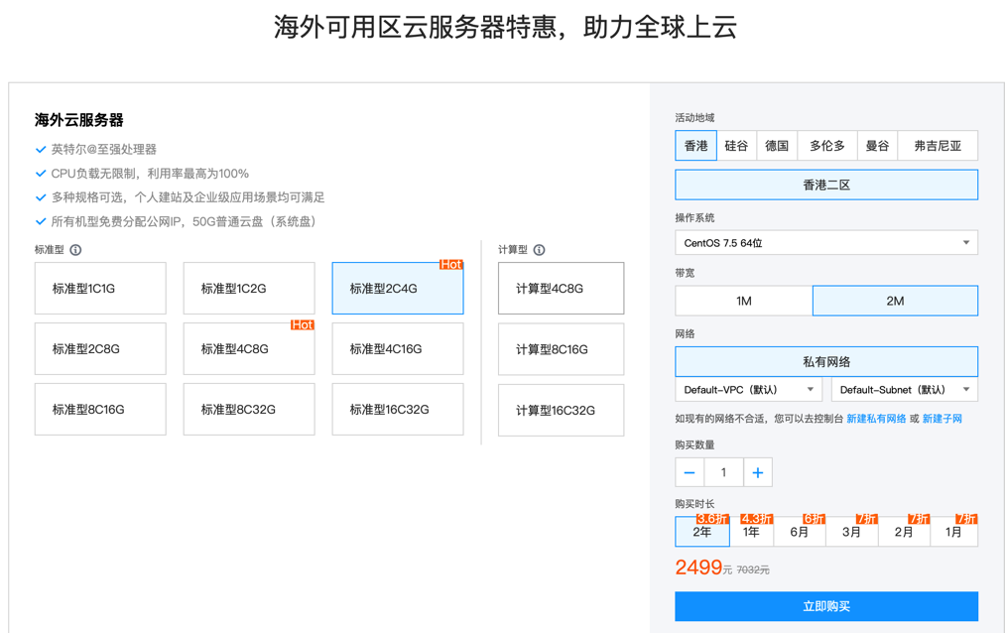Expand the Default-VPC network dropdown
Viewport: 1005px width, 633px height.
click(749, 390)
